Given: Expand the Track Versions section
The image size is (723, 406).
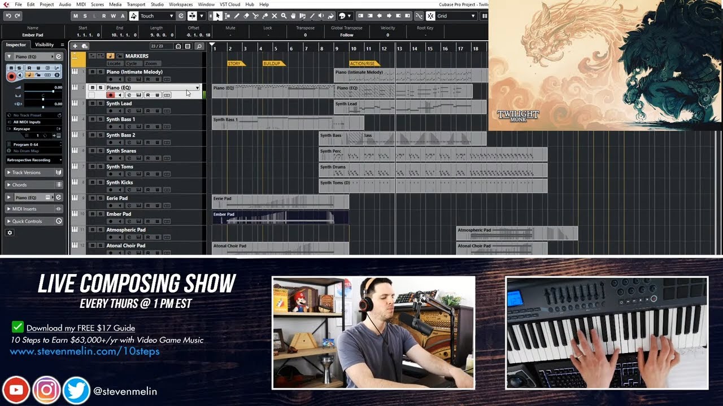Looking at the screenshot, I should click(9, 173).
